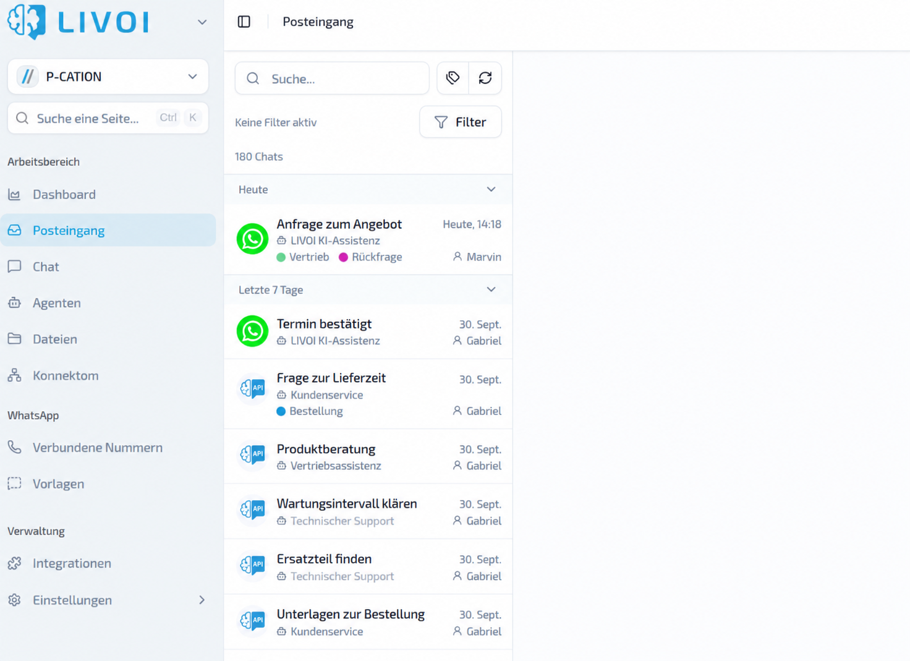Click the Keine Filter aktiv text
Screen dimensions: 910x661
(x=276, y=122)
